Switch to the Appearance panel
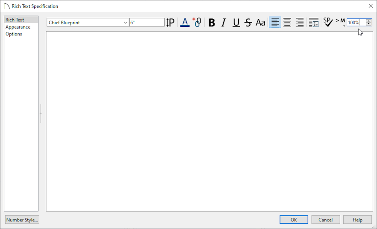Screen dimensions: 377x229 click(x=21, y=27)
